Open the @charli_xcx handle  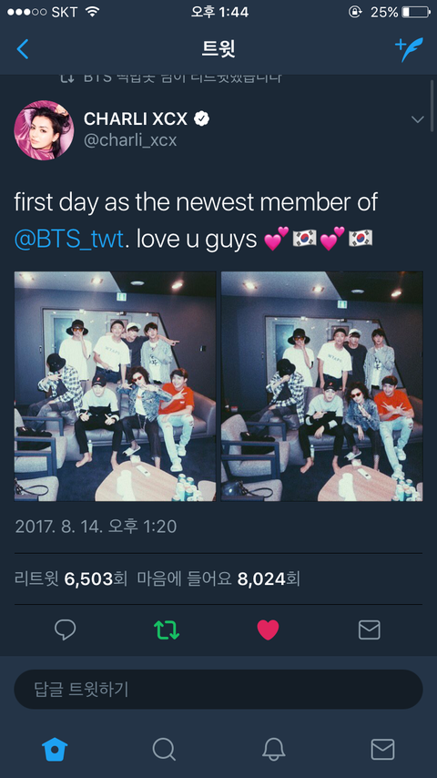[x=130, y=140]
